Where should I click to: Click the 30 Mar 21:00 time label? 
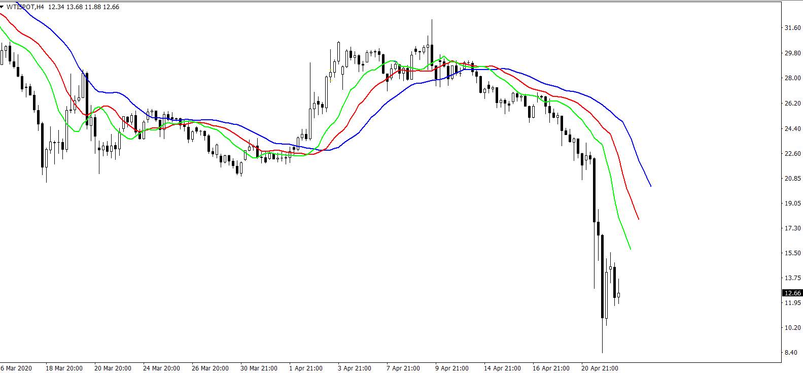pos(259,368)
